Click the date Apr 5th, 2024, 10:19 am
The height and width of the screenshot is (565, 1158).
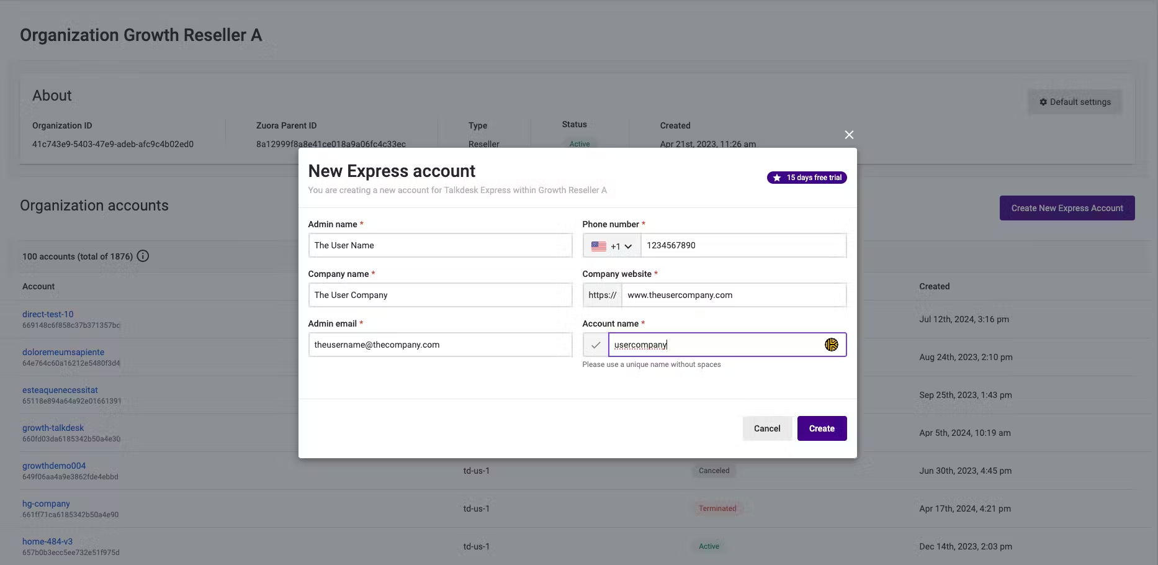964,433
